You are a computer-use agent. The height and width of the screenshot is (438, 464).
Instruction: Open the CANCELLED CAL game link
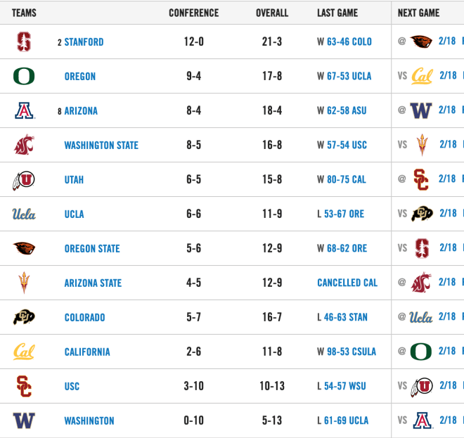point(347,283)
